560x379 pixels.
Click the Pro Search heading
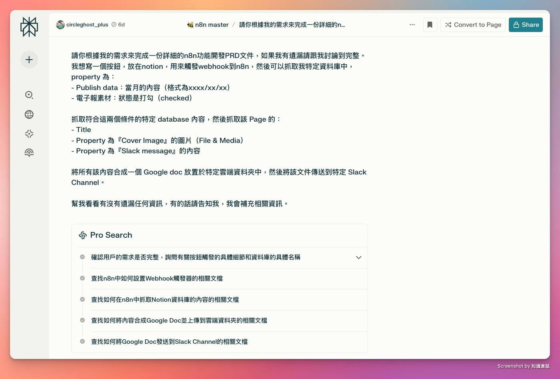pyautogui.click(x=111, y=235)
